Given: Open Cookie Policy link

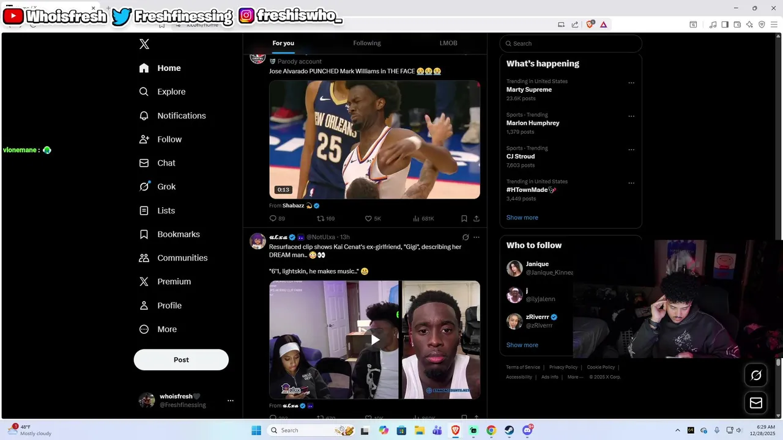Looking at the screenshot, I should 601,367.
